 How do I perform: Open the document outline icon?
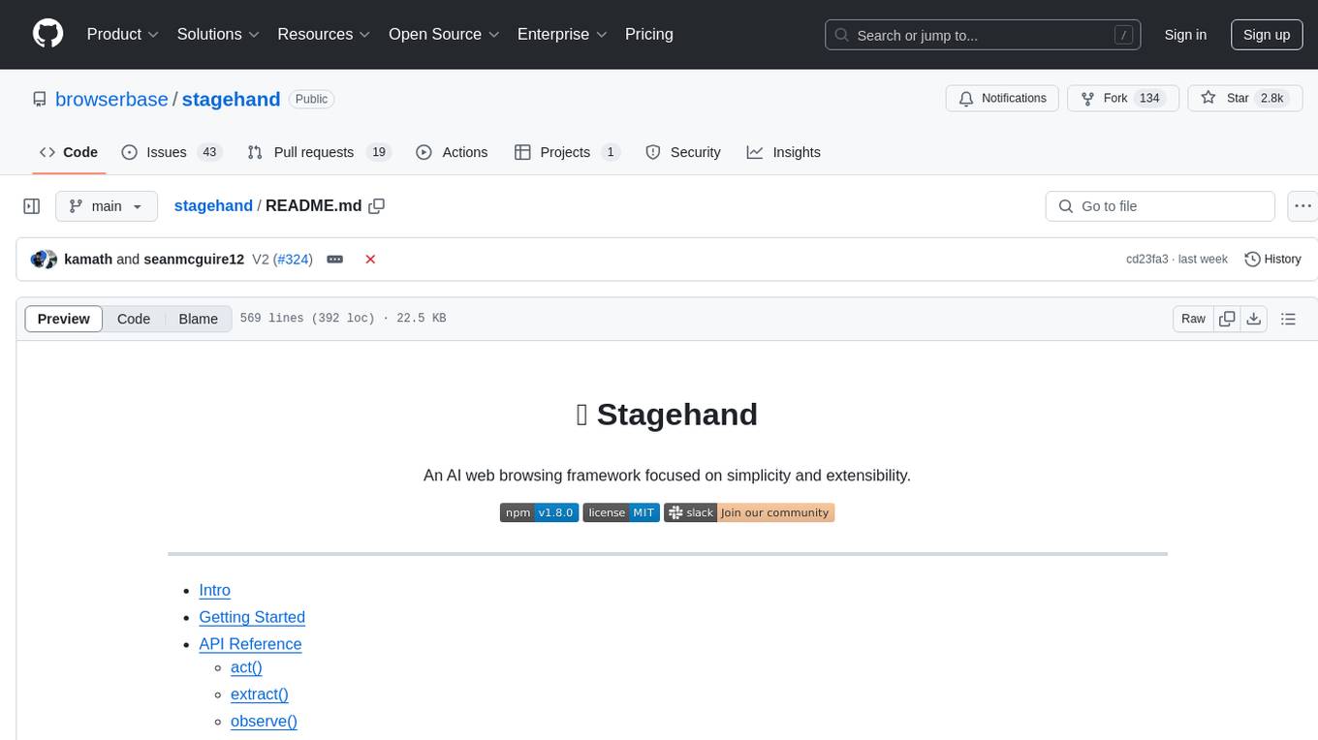(1288, 319)
